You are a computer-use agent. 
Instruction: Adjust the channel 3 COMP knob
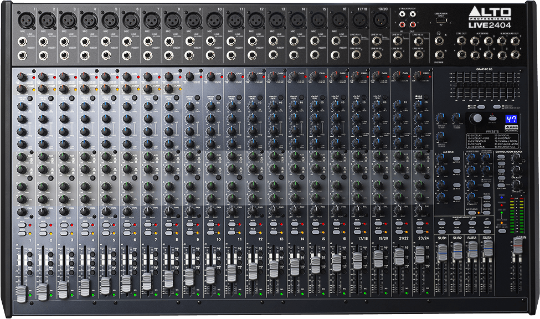[64, 89]
